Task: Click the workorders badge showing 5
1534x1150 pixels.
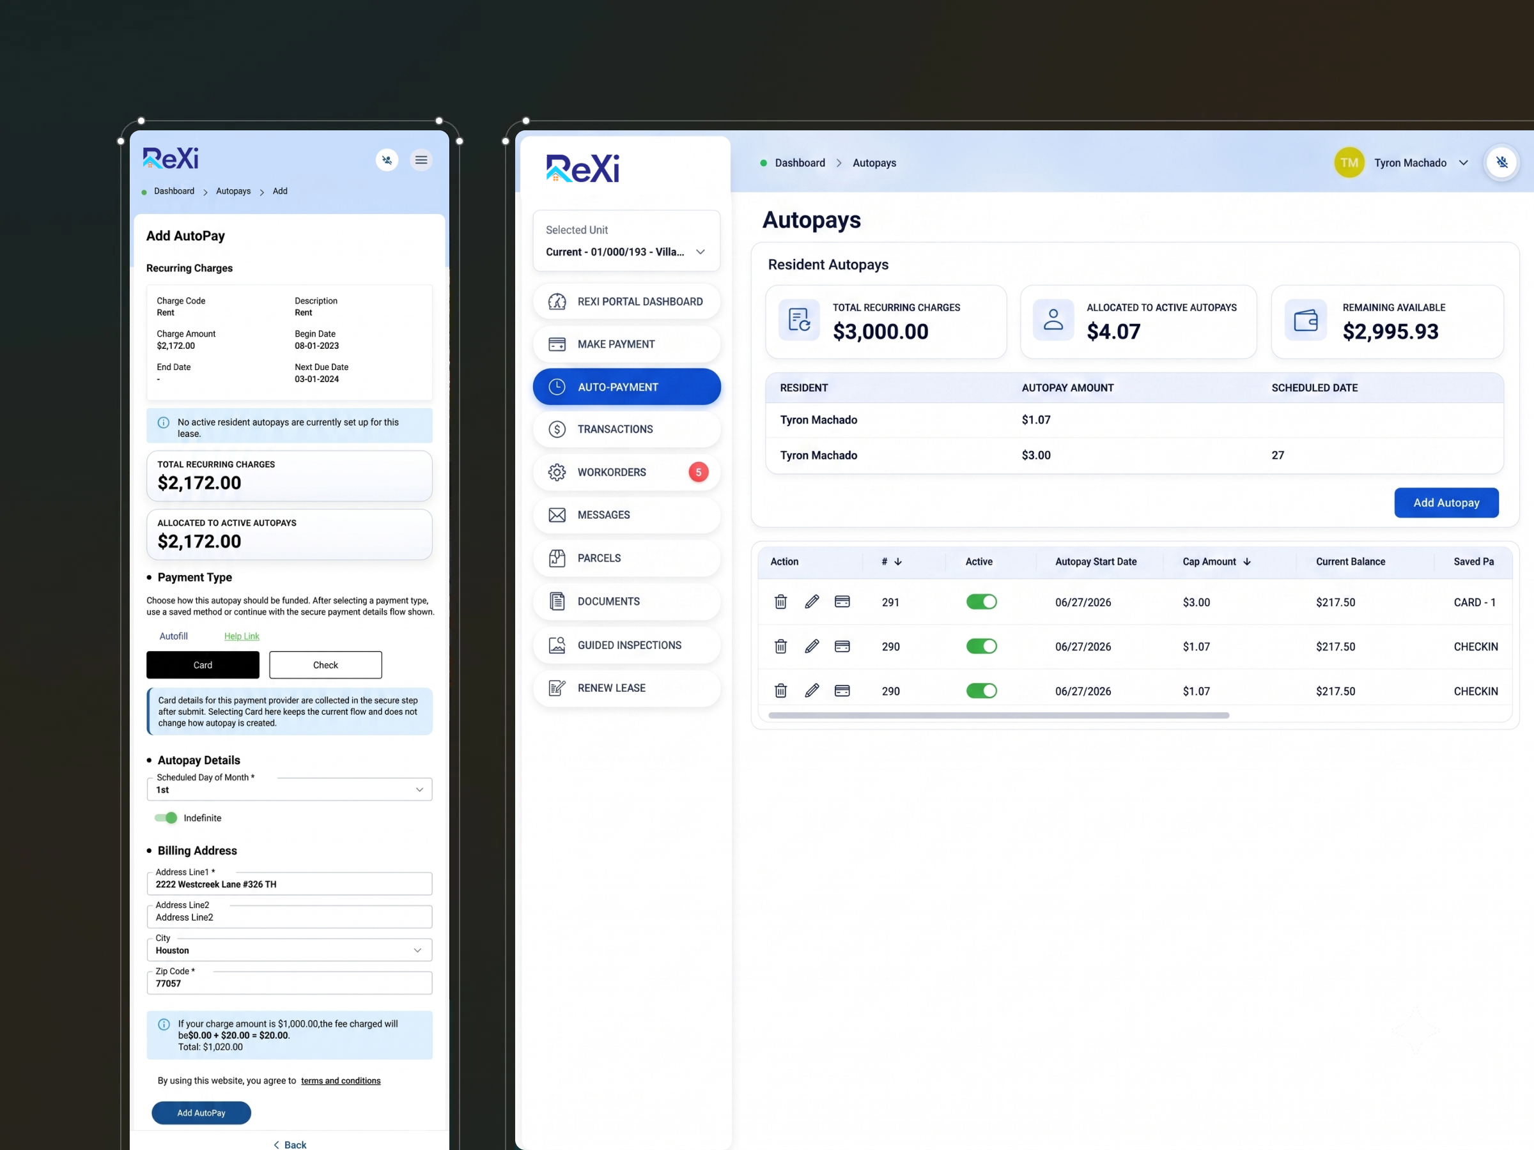Action: tap(699, 472)
